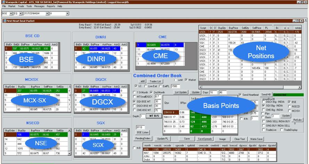Expand the EQ segment dropdown
309x164 pixels.
(21, 14)
